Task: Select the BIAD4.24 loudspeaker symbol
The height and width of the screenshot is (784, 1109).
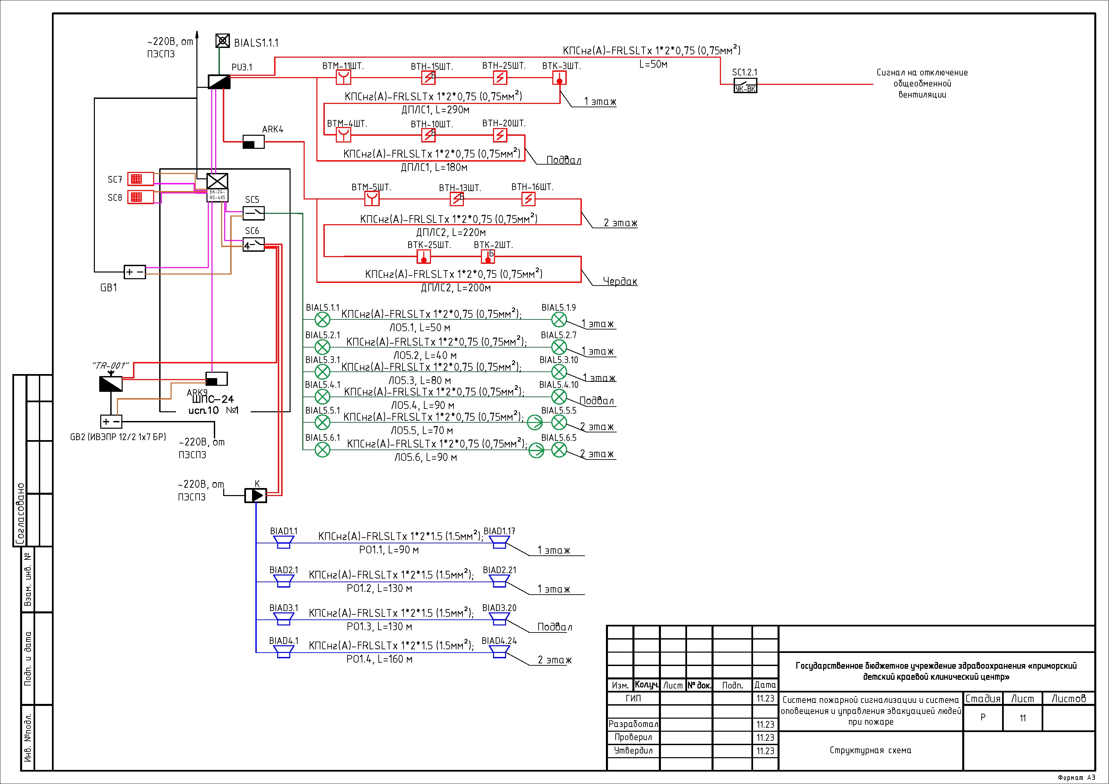Action: tap(499, 652)
